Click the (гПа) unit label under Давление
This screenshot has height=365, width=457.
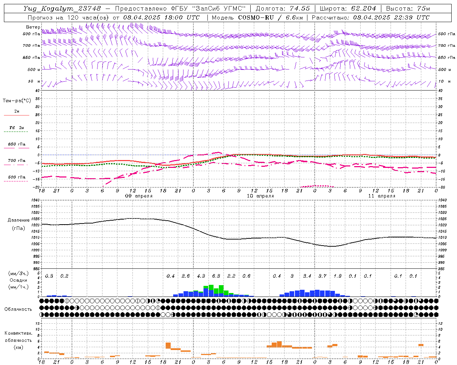pos(19,228)
